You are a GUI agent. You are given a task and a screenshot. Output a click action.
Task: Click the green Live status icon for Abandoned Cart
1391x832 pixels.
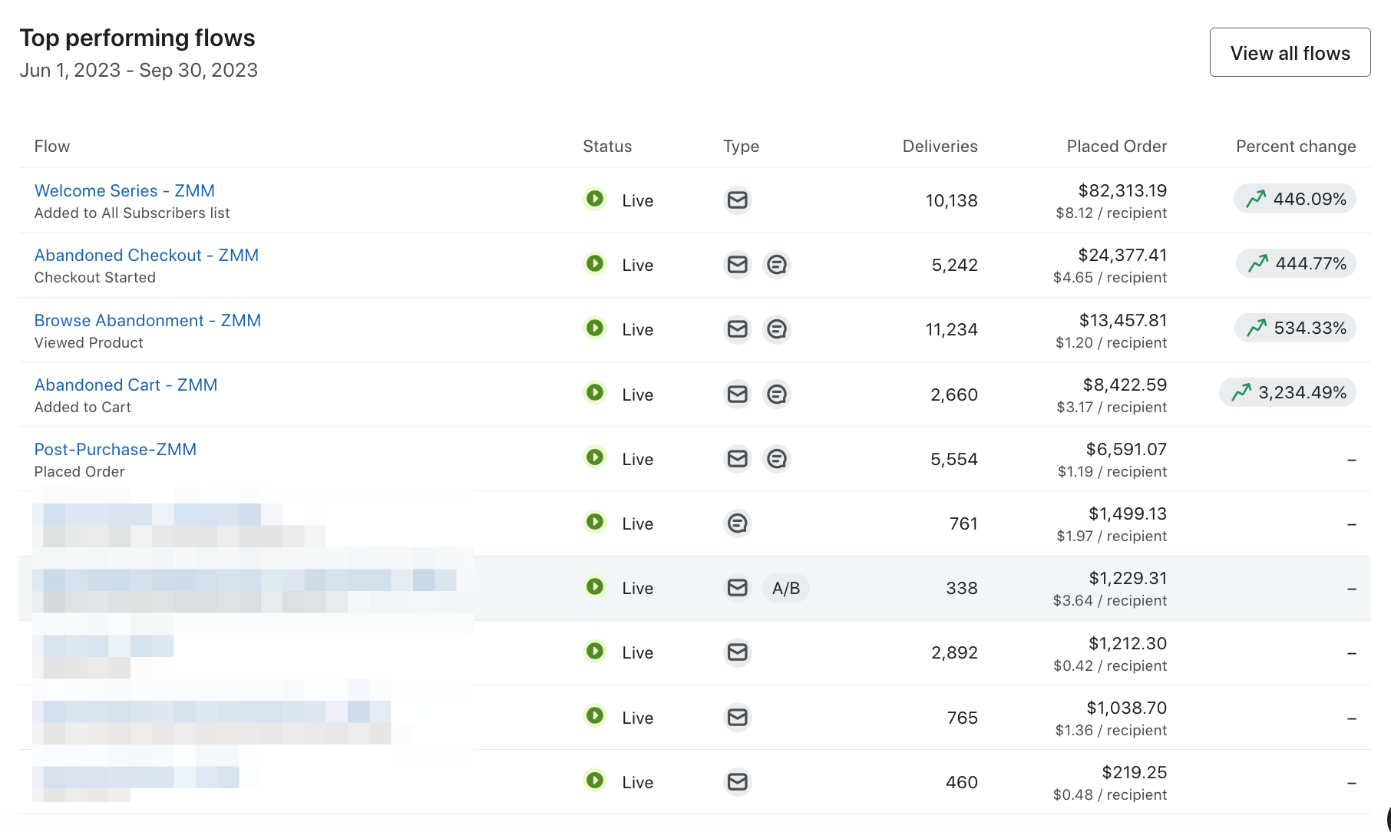tap(595, 392)
